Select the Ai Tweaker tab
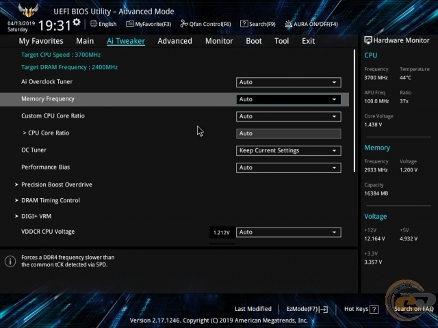The image size is (438, 328). [x=126, y=41]
